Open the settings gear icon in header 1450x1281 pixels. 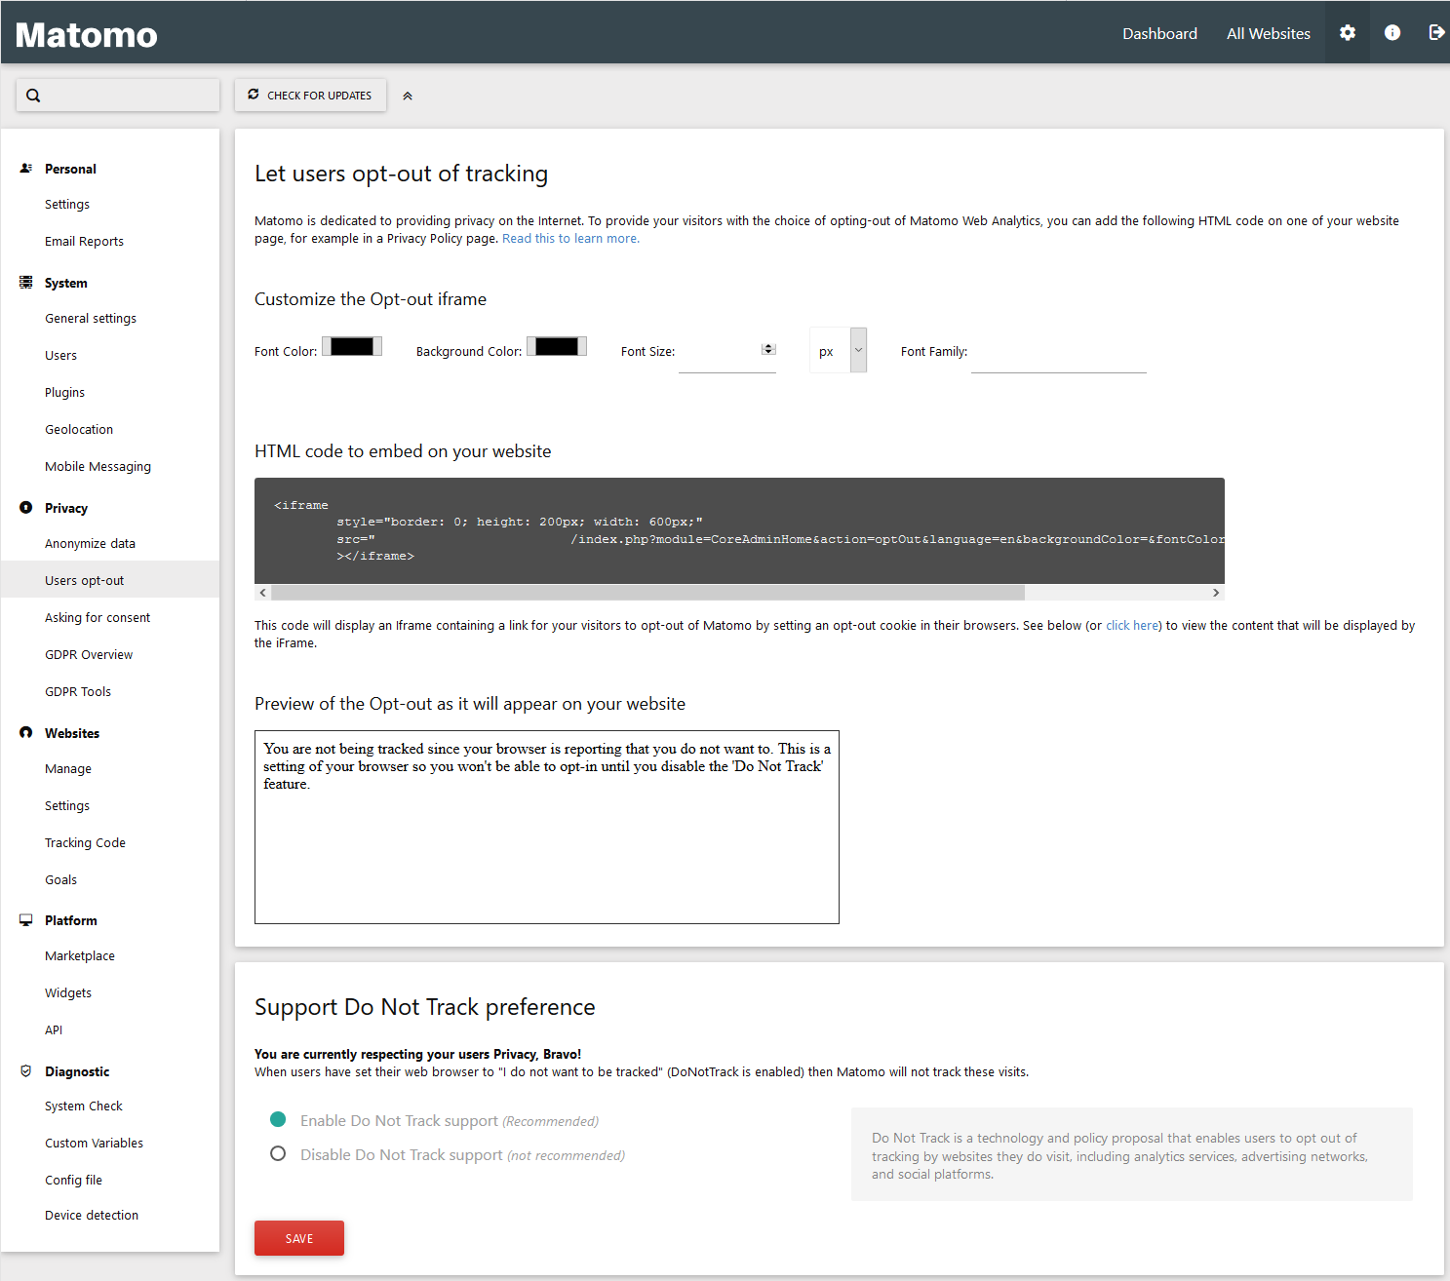1347,33
